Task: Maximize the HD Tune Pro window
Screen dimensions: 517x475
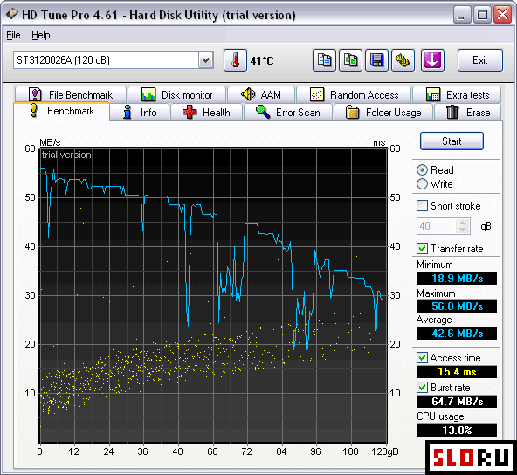Action: (x=482, y=15)
